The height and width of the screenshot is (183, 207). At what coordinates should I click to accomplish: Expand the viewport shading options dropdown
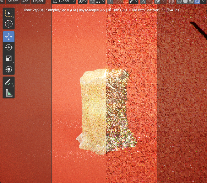coord(204,1)
